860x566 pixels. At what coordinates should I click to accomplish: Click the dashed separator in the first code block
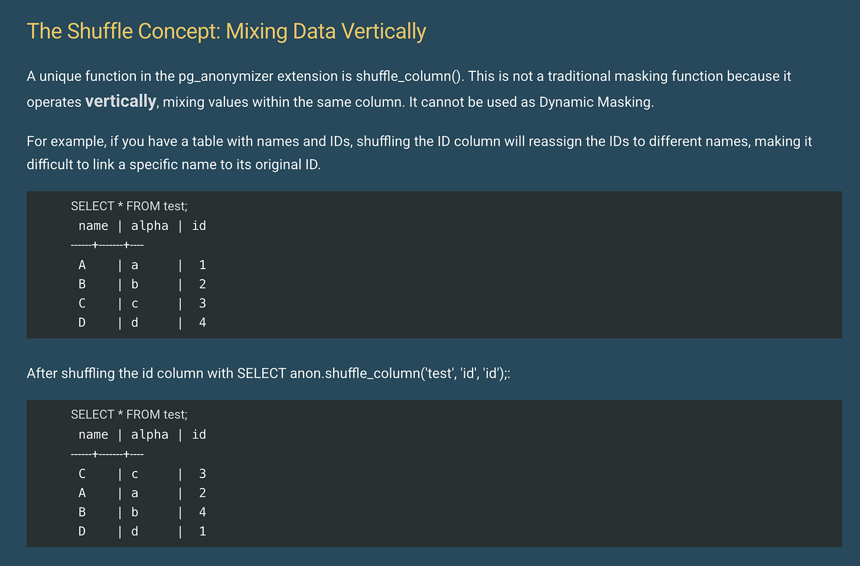107,245
